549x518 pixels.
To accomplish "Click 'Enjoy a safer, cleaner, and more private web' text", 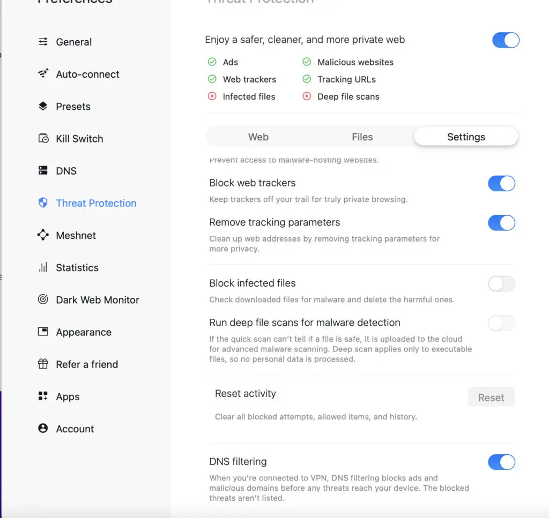I will pyautogui.click(x=305, y=40).
